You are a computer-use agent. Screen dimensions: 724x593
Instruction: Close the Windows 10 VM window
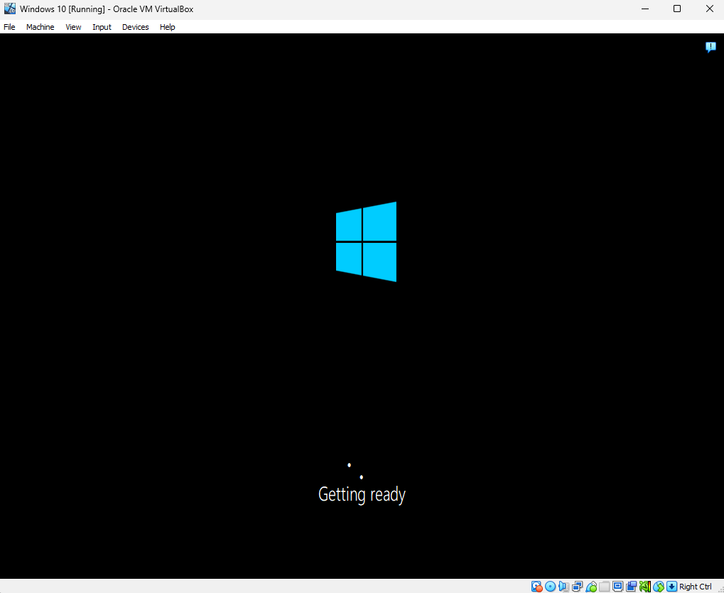click(709, 9)
